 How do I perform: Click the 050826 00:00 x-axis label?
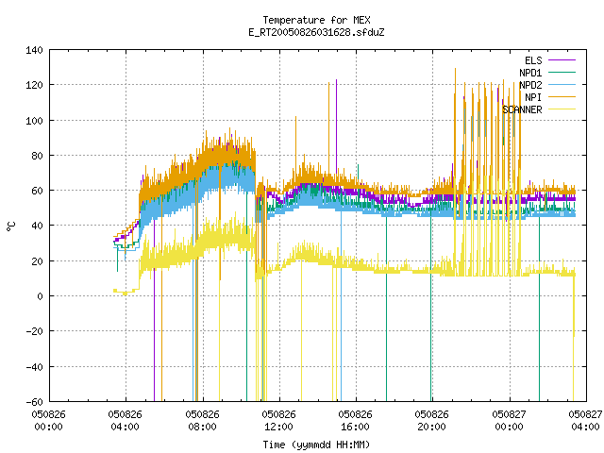pyautogui.click(x=49, y=421)
